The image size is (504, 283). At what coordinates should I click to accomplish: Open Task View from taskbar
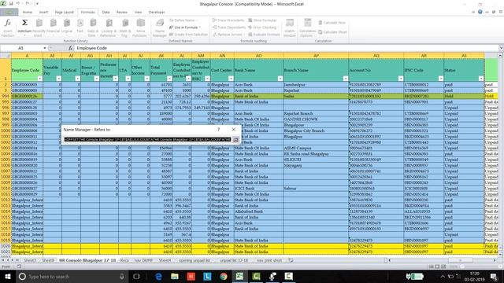click(136, 276)
